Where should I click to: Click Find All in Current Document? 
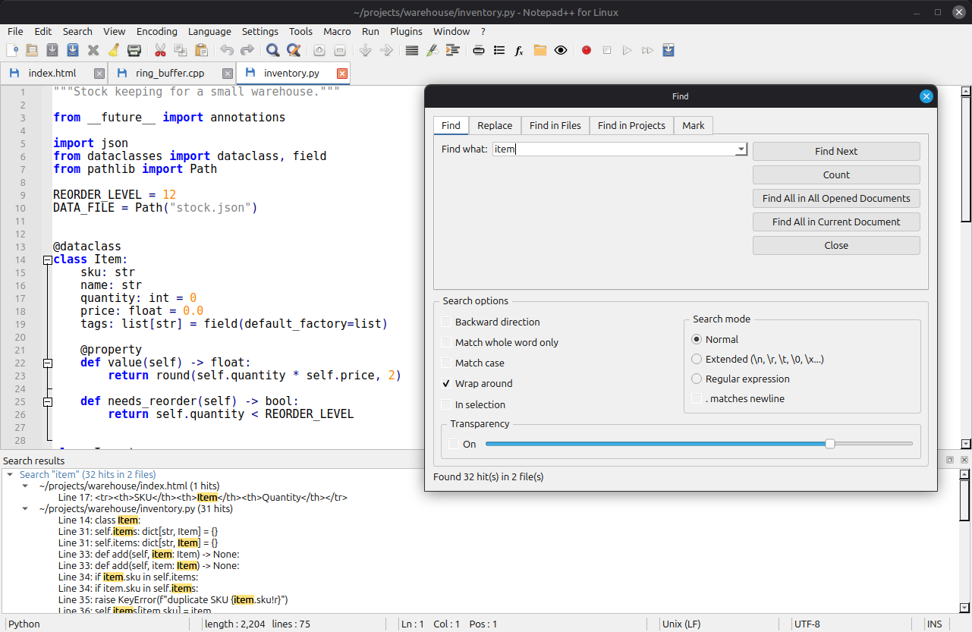836,222
